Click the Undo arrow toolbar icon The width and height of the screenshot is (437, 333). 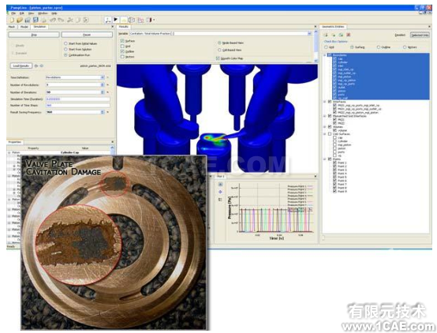click(x=53, y=20)
